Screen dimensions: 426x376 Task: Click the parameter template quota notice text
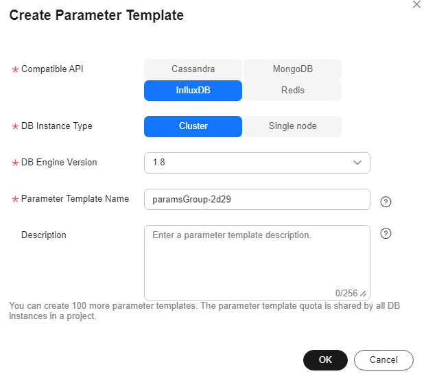(x=204, y=311)
